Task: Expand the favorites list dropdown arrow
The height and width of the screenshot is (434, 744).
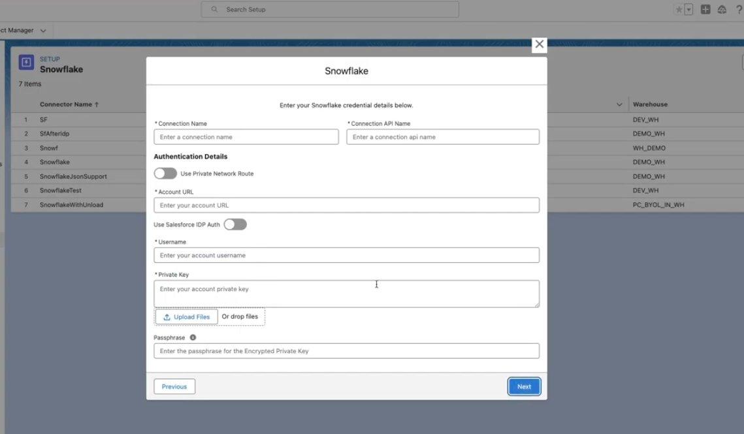Action: 688,10
